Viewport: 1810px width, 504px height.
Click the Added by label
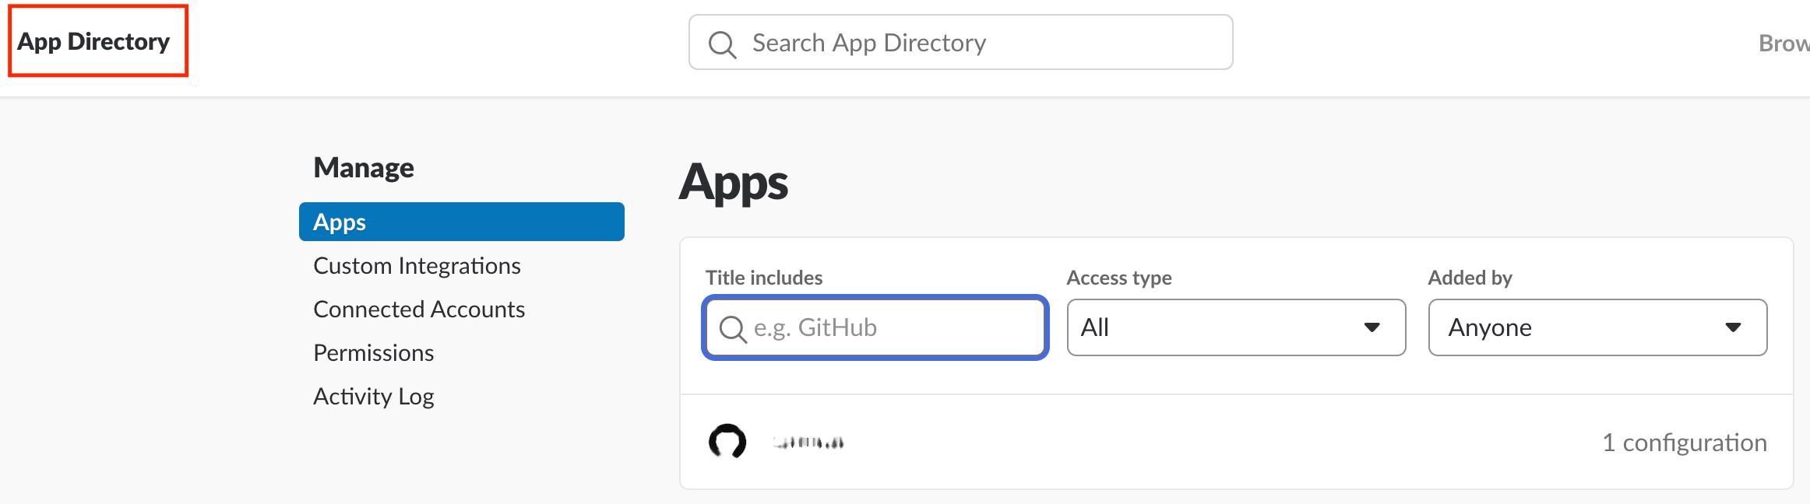click(x=1470, y=278)
